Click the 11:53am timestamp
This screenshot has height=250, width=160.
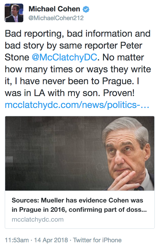pos(17,240)
